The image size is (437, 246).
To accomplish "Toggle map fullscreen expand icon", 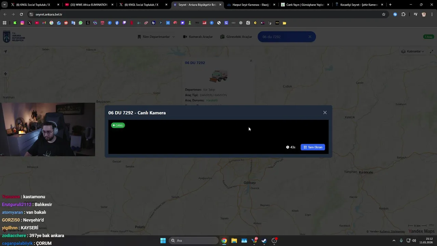I will click(x=431, y=51).
